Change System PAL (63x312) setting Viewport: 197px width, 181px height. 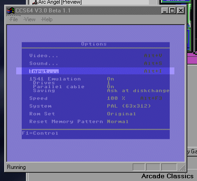coord(129,106)
